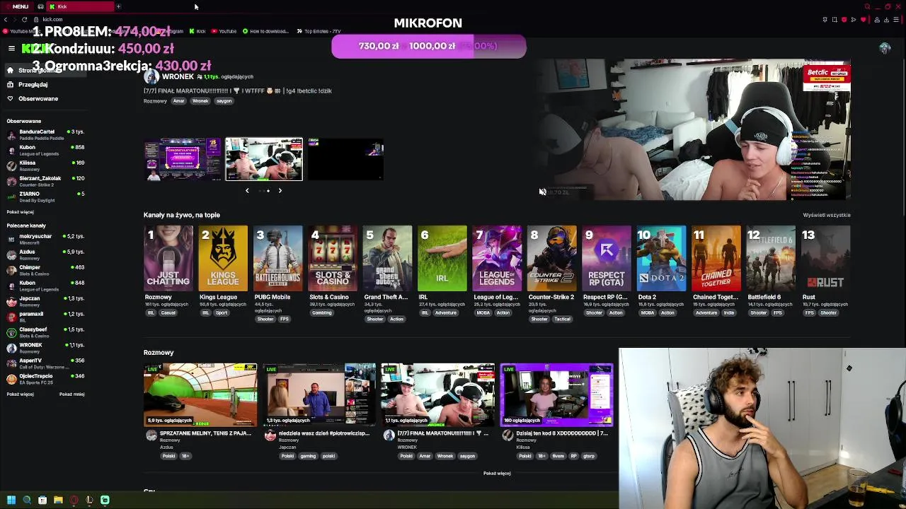This screenshot has height=509, width=906.
Task: Open Obserwowane in the sidebar
Action: [x=38, y=98]
